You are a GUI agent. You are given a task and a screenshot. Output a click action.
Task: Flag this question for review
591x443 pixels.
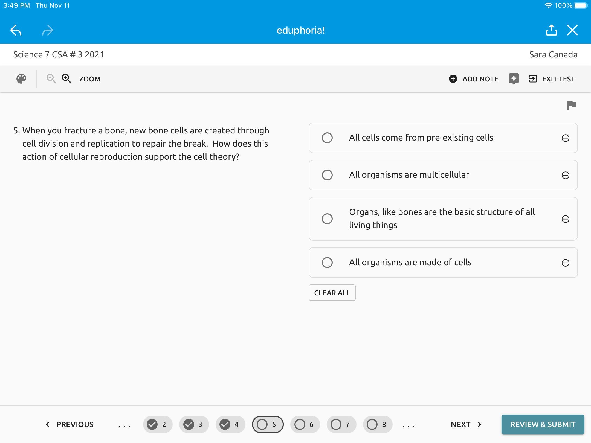coord(571,105)
